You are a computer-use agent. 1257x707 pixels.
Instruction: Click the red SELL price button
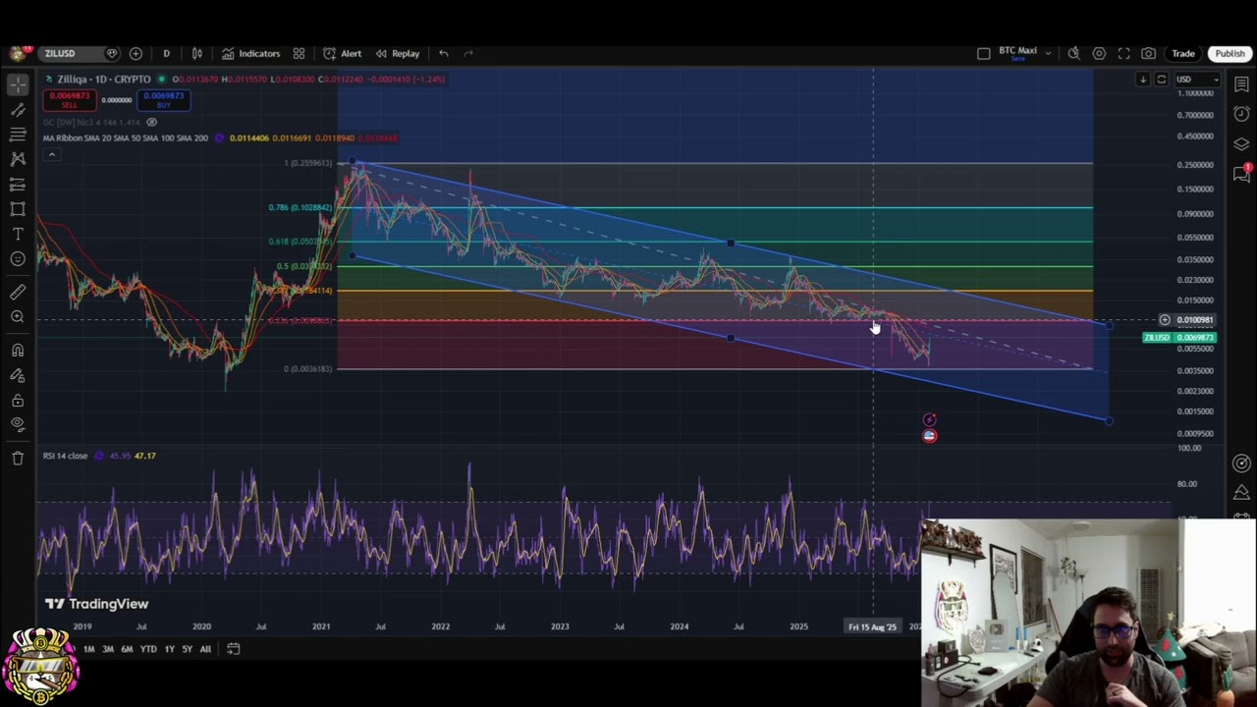[x=69, y=99]
